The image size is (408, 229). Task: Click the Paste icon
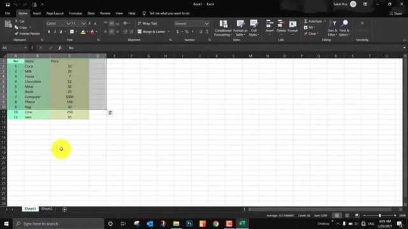tap(8, 24)
